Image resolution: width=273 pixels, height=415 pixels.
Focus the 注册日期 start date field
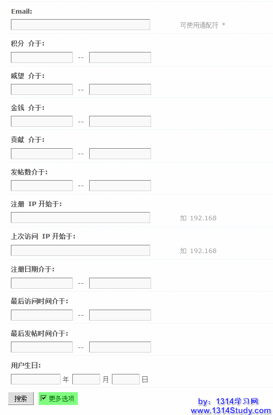click(x=42, y=283)
